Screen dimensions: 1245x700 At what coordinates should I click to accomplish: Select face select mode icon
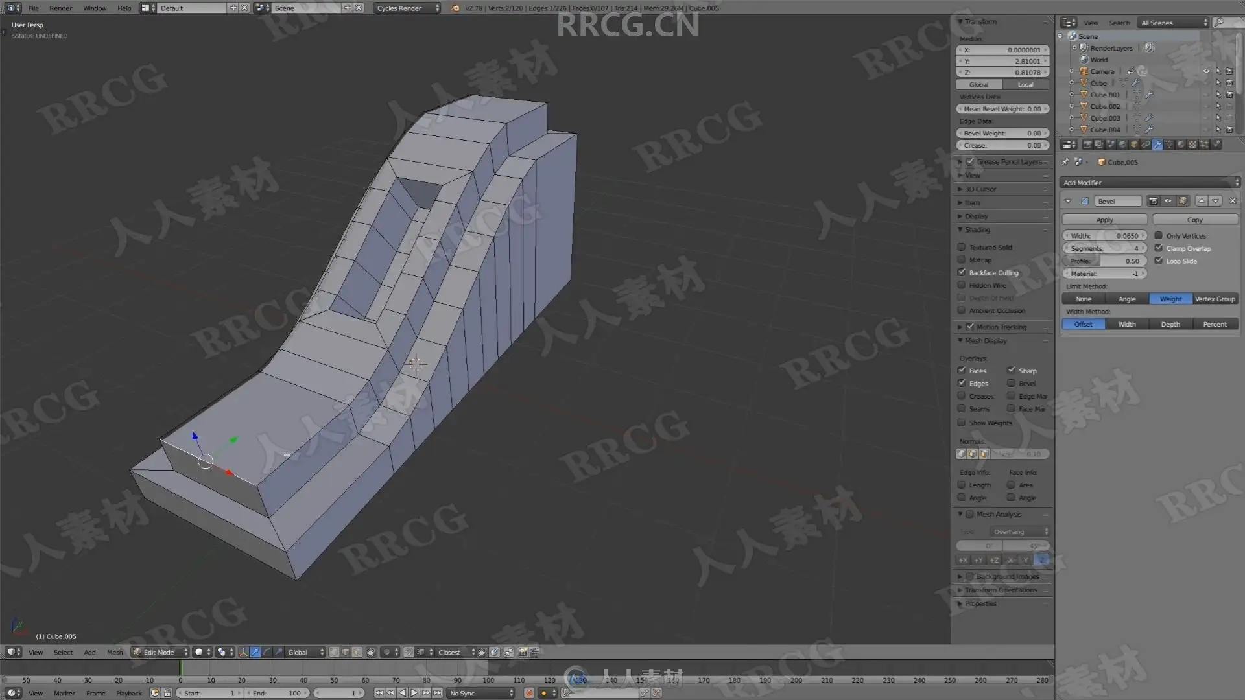(357, 652)
